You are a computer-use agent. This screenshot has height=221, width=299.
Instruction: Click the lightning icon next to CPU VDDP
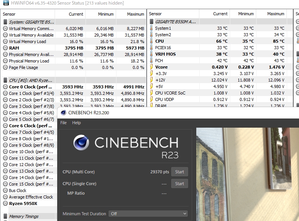pyautogui.click(x=152, y=99)
